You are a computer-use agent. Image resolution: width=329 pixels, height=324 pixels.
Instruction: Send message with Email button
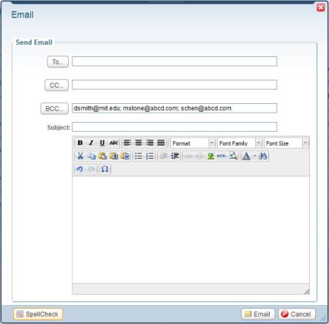pos(258,314)
